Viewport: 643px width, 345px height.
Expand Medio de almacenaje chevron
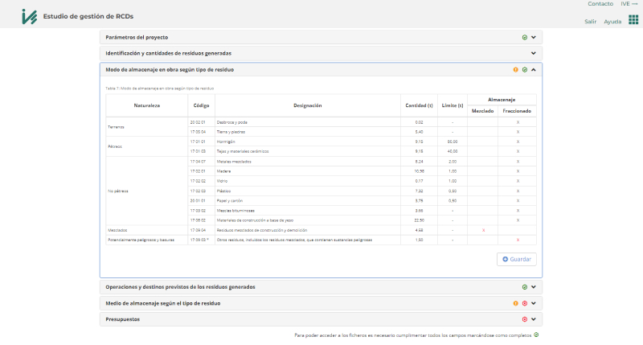pyautogui.click(x=534, y=303)
